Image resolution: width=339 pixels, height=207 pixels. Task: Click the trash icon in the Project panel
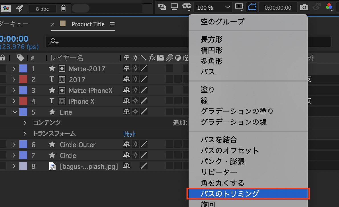[64, 8]
